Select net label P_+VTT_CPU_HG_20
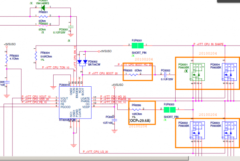The width and height of the screenshot is (240, 161). 113,96
